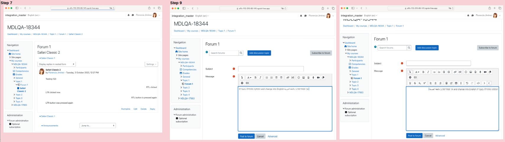This screenshot has width=505, height=142.
Task: Open emoji picker in the collapsed-toolbar window
Action: [x=299, y=77]
